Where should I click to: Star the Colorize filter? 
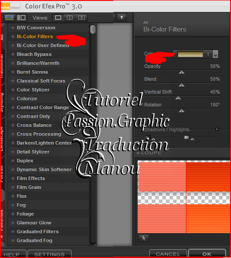click(x=13, y=98)
